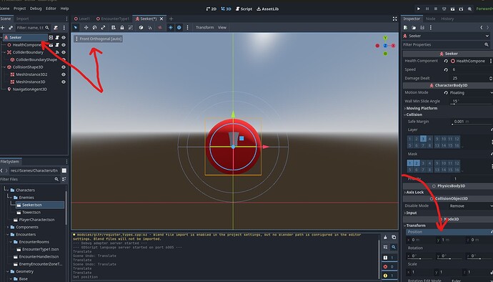493x282 pixels.
Task: Toggle visibility of Seeker node
Action: pyautogui.click(x=64, y=37)
